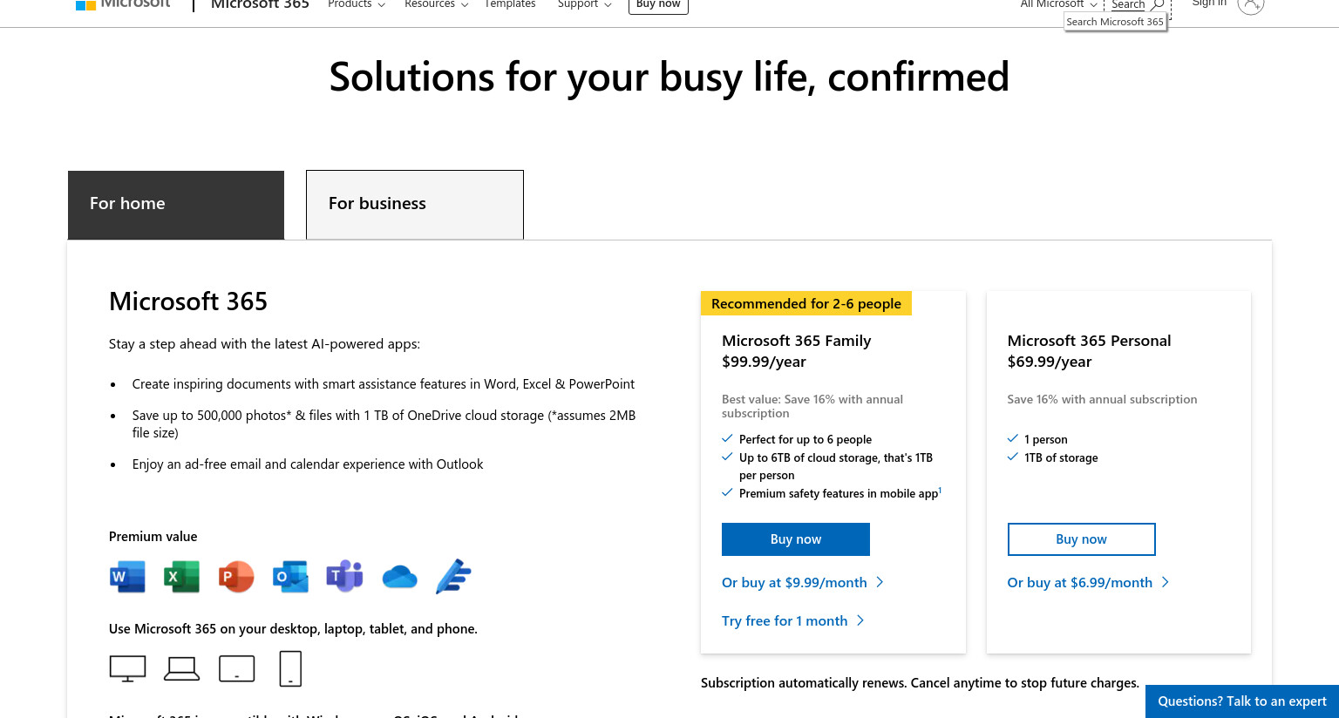Buy Microsoft 365 Family now
Viewport: 1339px width, 718px height.
tap(796, 539)
